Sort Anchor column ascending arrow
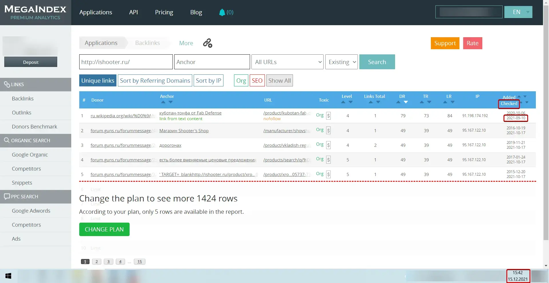 point(163,102)
